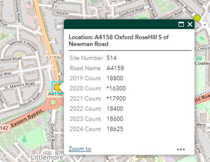The image size is (210, 162).
Task: Close the site 514 popup
Action: pyautogui.click(x=190, y=24)
